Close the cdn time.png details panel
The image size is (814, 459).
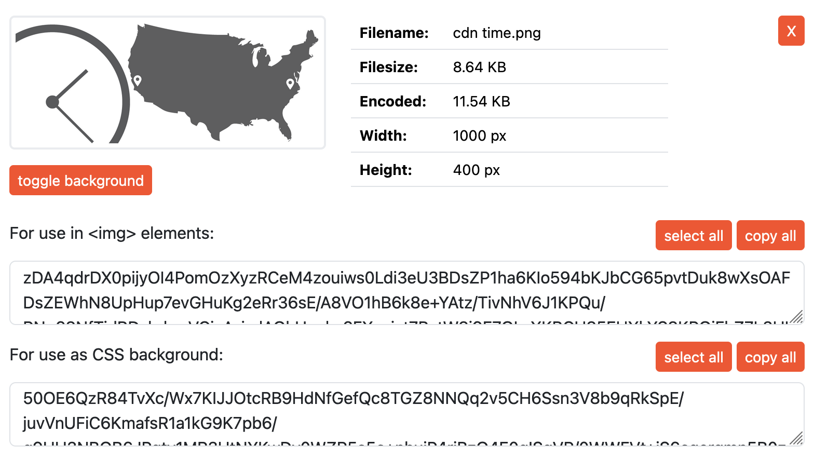791,31
